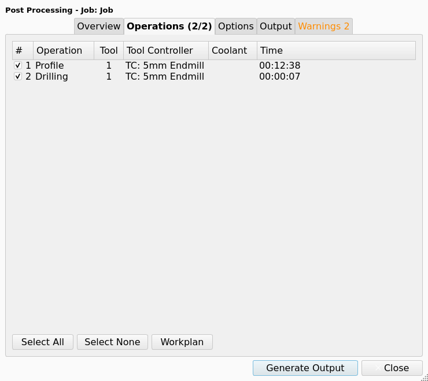Click the Select None button
428x381 pixels.
(112, 342)
